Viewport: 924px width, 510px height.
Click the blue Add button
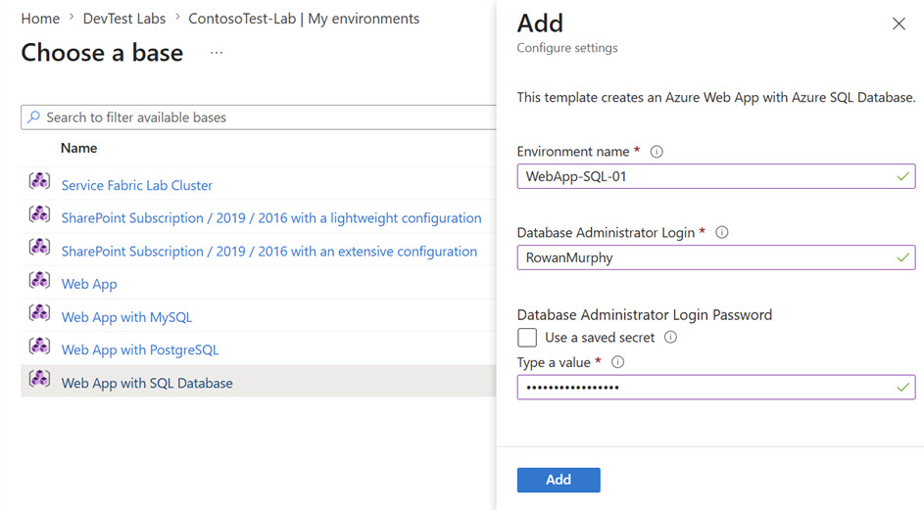point(559,480)
